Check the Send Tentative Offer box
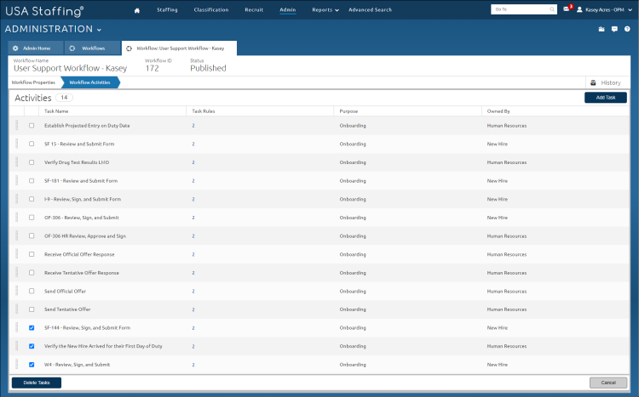This screenshot has width=639, height=397. pyautogui.click(x=32, y=309)
